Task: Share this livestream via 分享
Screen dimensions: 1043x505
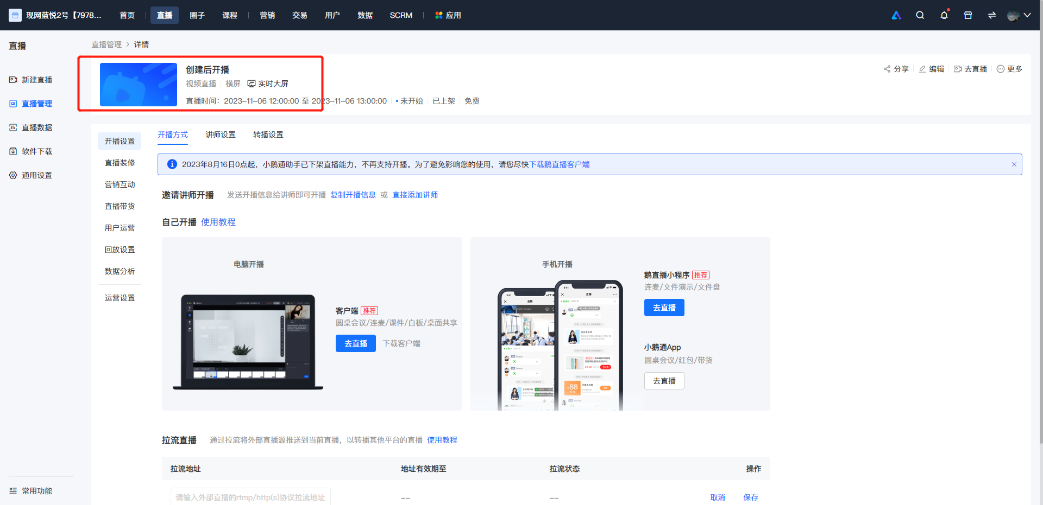Action: pyautogui.click(x=896, y=69)
